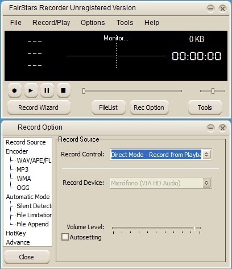Image resolution: width=232 pixels, height=269 pixels.
Task: Click the Volume Level slider thumb
Action: click(194, 228)
